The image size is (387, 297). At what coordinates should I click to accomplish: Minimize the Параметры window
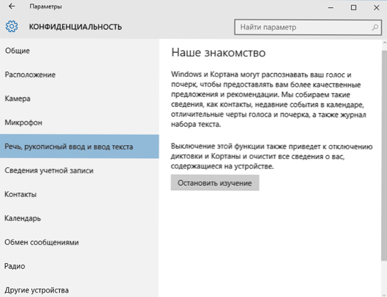click(x=330, y=7)
